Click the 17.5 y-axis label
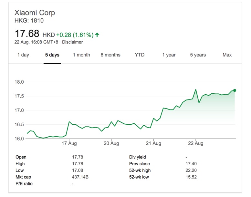Image resolution: width=251 pixels, height=197 pixels. 19,96
